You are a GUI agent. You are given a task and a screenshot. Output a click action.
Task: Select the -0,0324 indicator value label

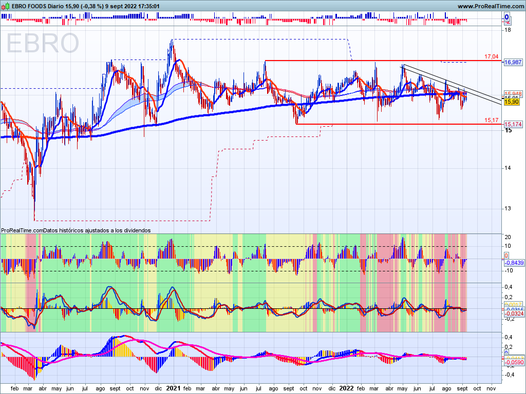pos(514,313)
